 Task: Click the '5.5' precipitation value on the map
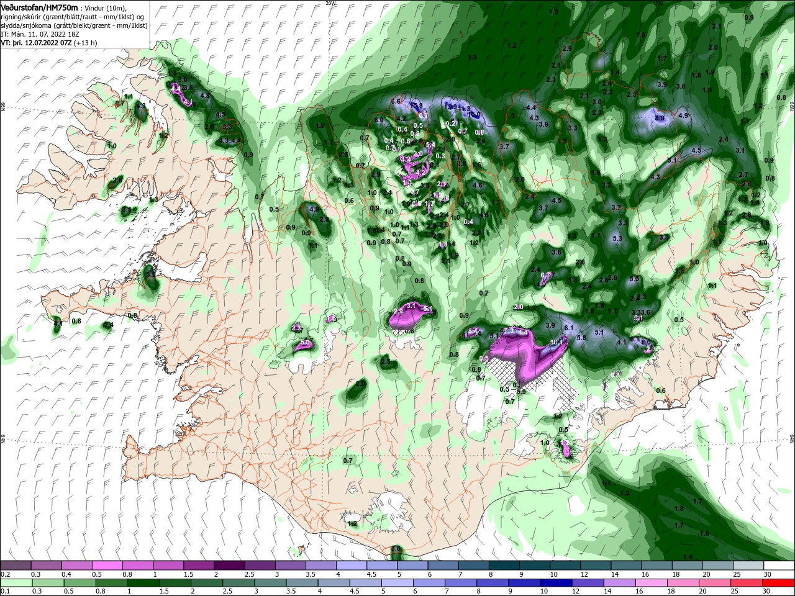634,279
